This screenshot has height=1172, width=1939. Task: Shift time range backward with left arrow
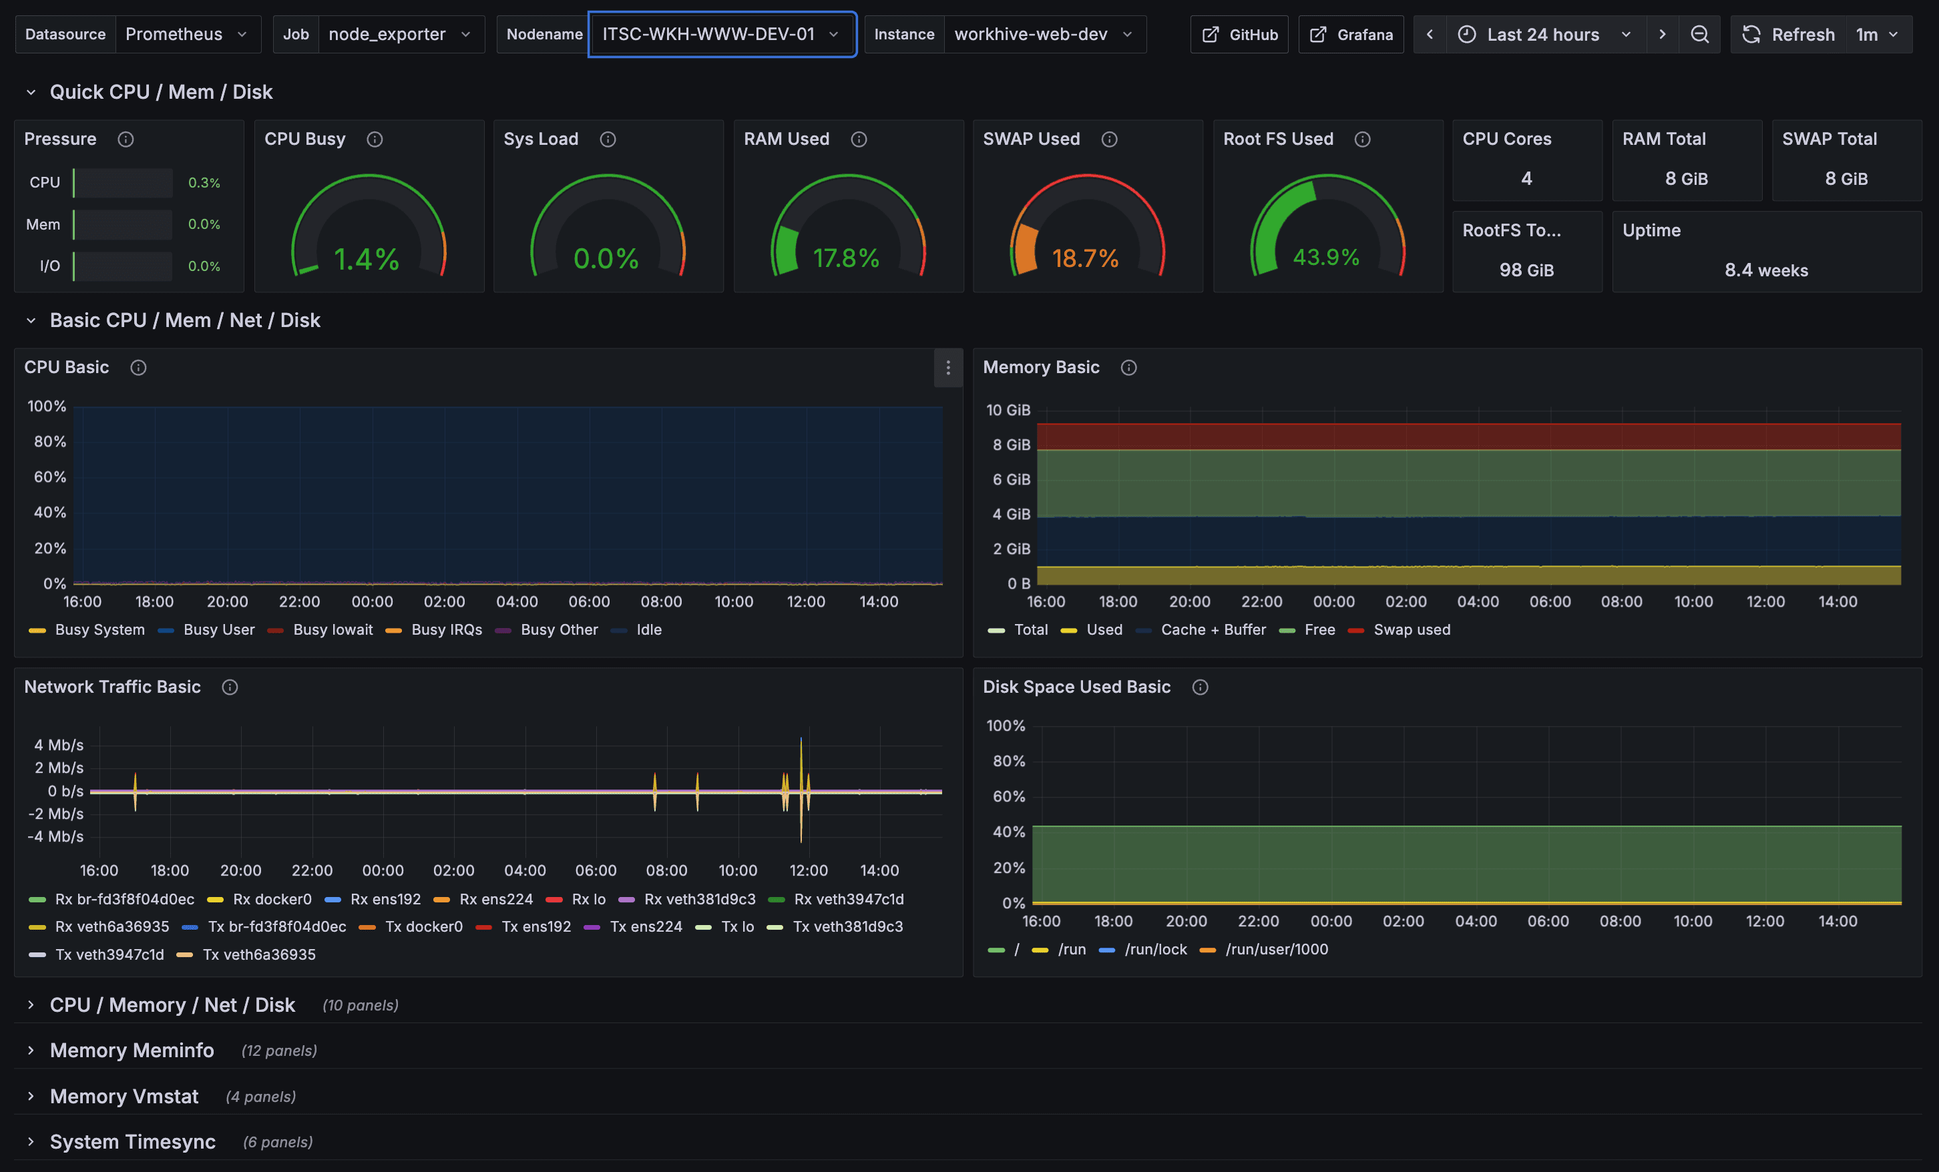click(x=1429, y=35)
